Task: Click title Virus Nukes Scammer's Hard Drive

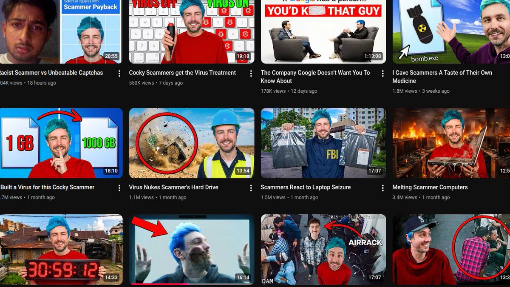Action: pos(174,187)
